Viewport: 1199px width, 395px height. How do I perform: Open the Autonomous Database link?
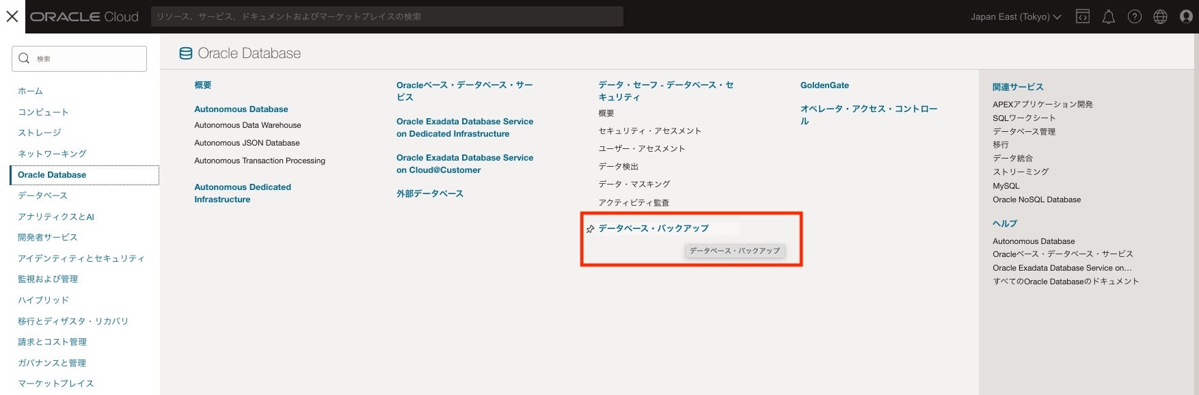pyautogui.click(x=241, y=109)
